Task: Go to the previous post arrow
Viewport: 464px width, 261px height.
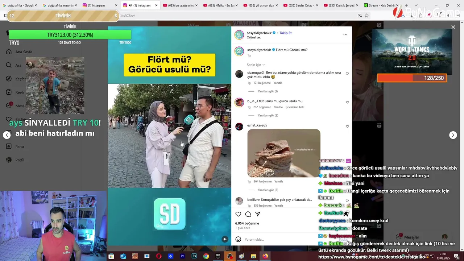Action: click(x=7, y=135)
